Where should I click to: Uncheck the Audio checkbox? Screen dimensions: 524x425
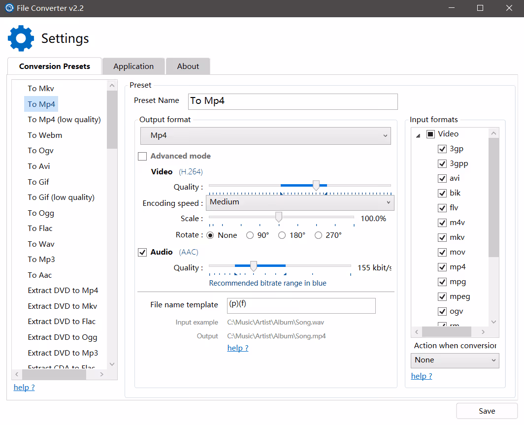[x=142, y=252]
